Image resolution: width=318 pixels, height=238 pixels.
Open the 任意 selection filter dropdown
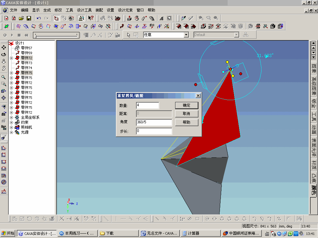pyautogui.click(x=186, y=35)
